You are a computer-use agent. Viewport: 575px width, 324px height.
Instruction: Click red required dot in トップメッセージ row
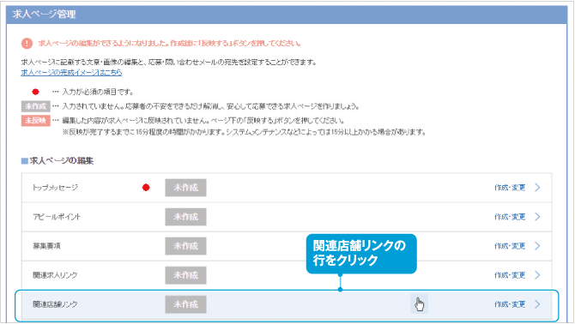[x=146, y=188]
